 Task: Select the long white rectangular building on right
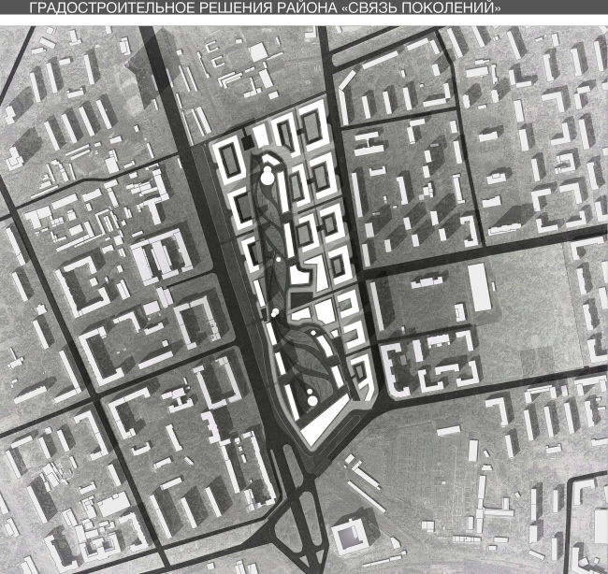pos(480,287)
